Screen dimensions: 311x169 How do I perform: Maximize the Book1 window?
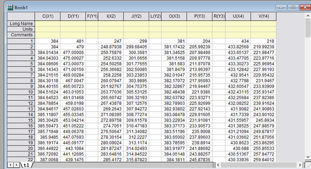click(293, 7)
